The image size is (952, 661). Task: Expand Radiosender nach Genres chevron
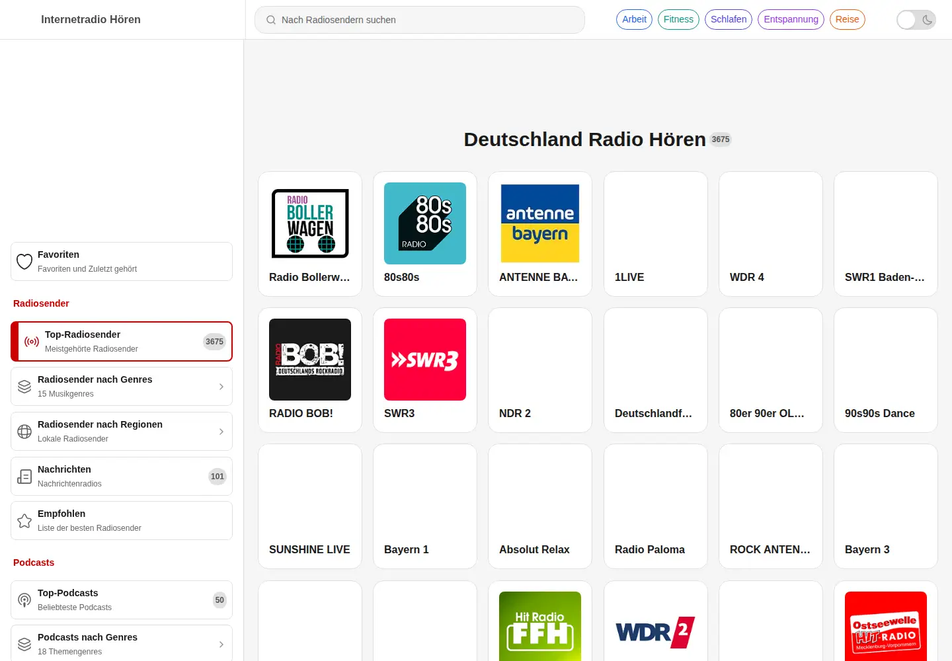pyautogui.click(x=221, y=387)
